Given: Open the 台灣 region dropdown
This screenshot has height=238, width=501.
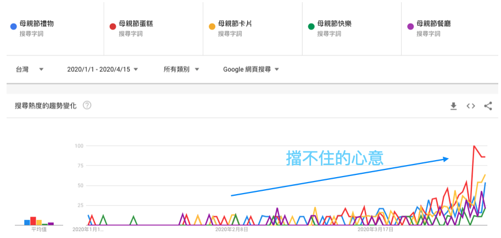Looking at the screenshot, I should click(30, 70).
